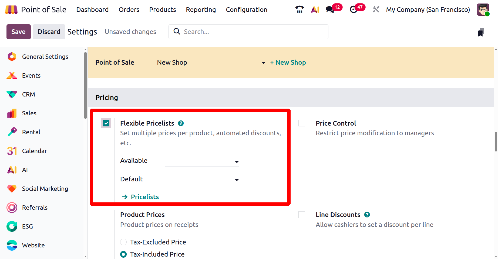The image size is (498, 259).
Task: Open the activities clock icon
Action: pyautogui.click(x=353, y=10)
